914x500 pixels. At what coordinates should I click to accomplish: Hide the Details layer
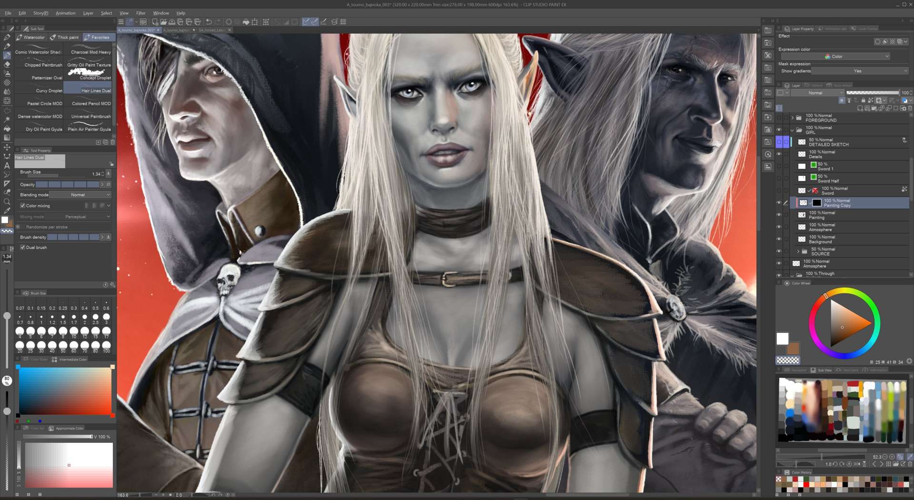coord(779,154)
